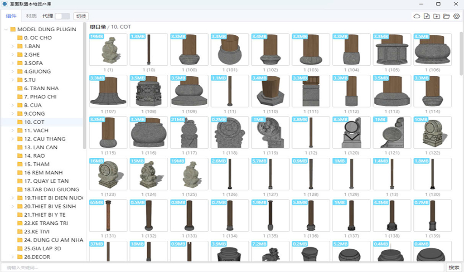Viewport: 464px width, 272px height.
Task: Switch to the 材质 materials tab
Action: point(31,16)
